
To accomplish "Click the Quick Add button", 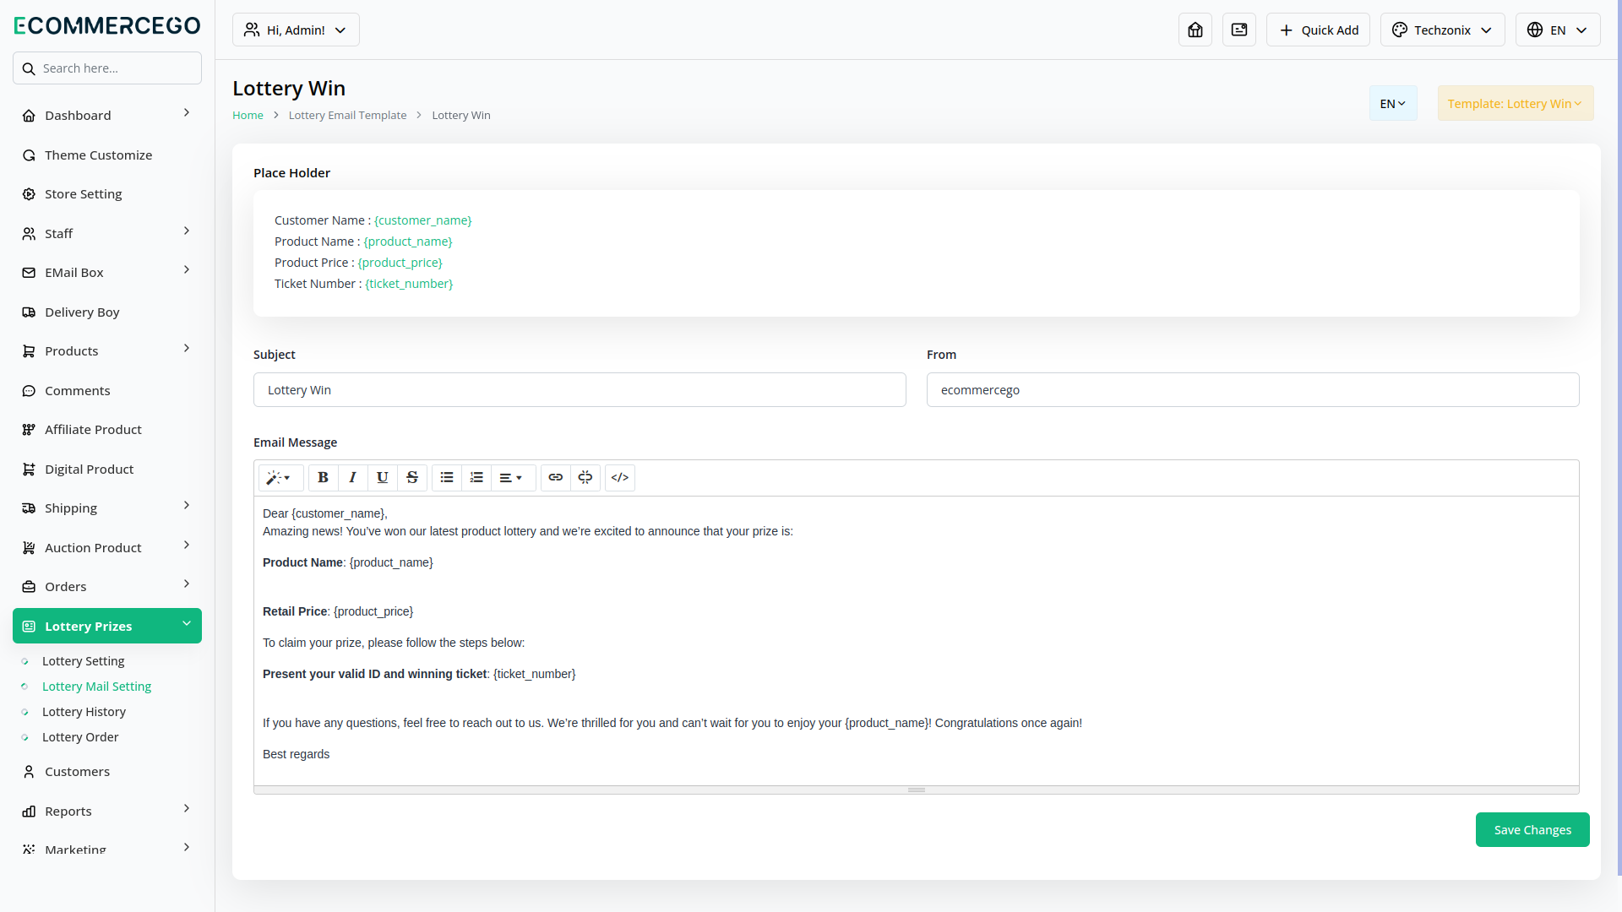I will tap(1318, 30).
